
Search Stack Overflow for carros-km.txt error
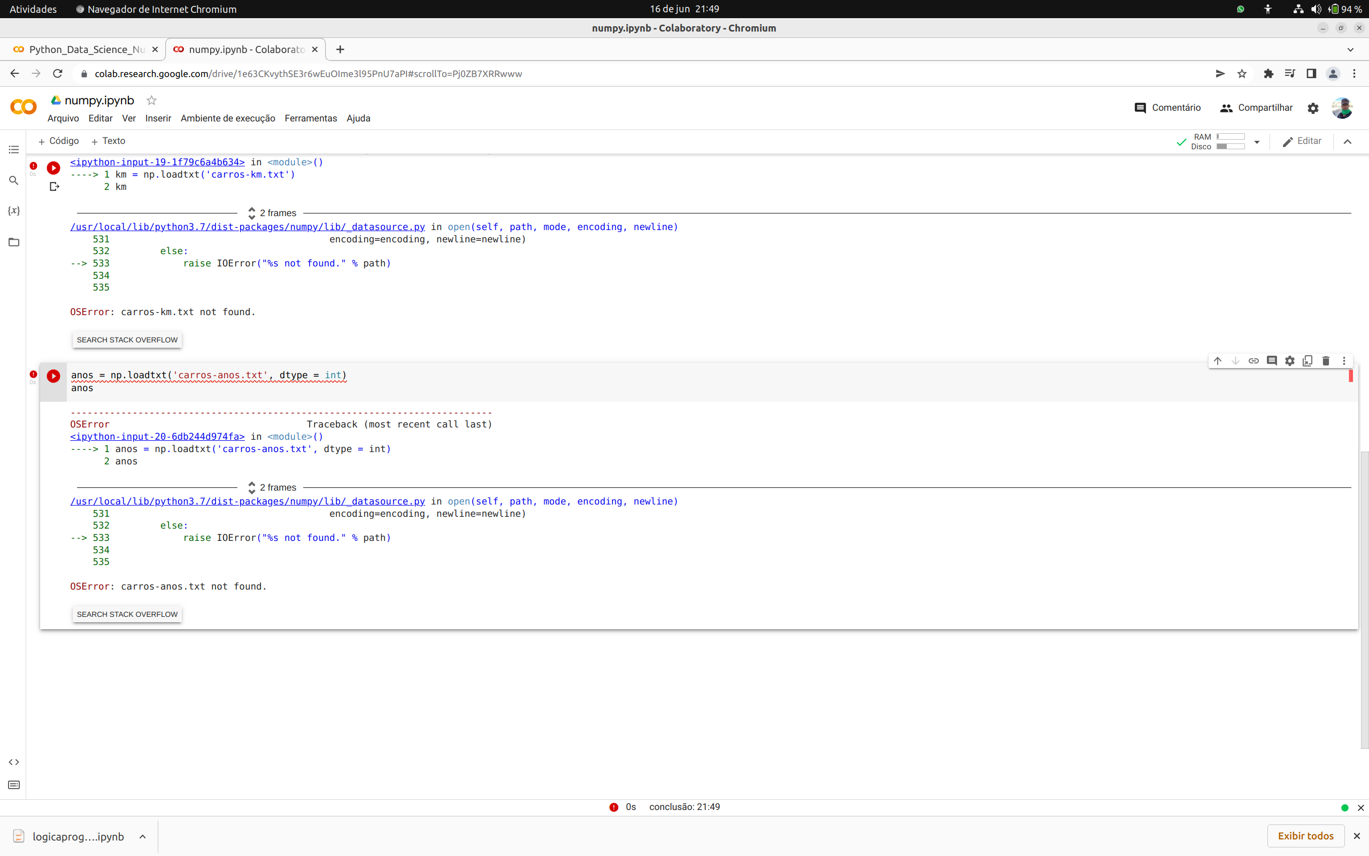127,340
